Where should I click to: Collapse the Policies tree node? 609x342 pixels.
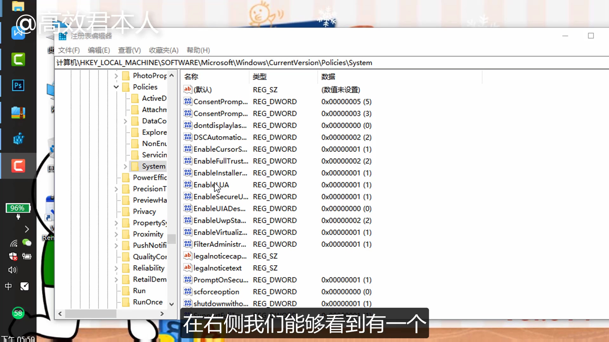(x=116, y=87)
